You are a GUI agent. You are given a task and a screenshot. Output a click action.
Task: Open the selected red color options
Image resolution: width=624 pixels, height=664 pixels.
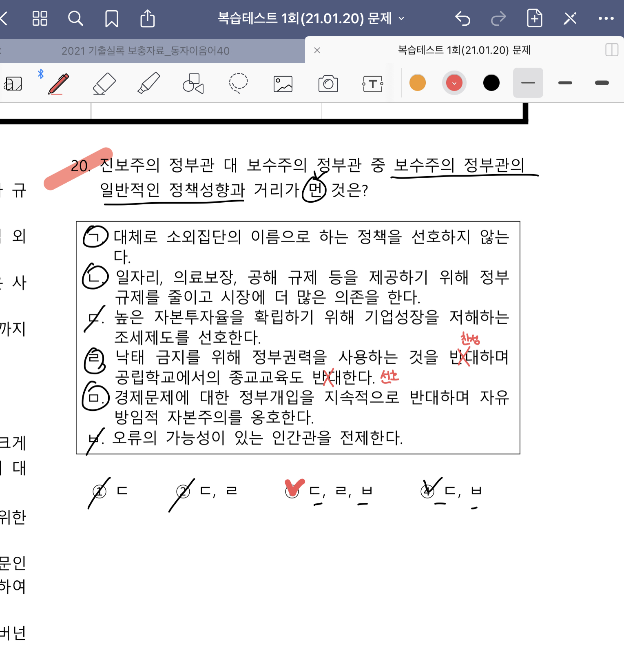(x=454, y=83)
